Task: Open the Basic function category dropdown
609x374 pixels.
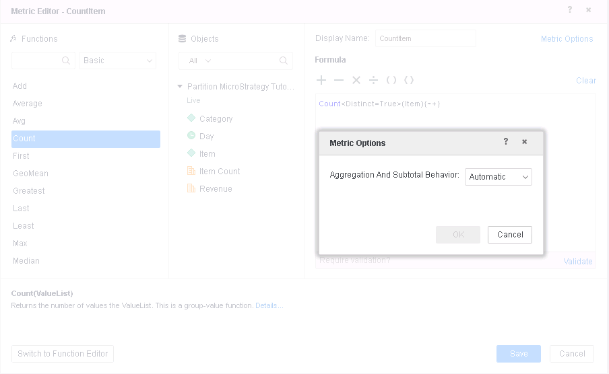Action: [118, 61]
